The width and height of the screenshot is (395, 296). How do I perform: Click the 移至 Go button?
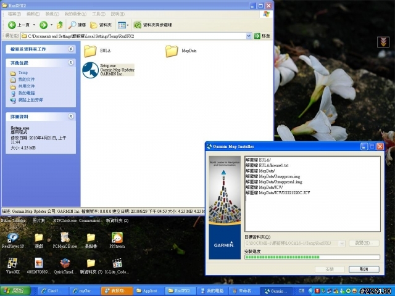(x=262, y=36)
